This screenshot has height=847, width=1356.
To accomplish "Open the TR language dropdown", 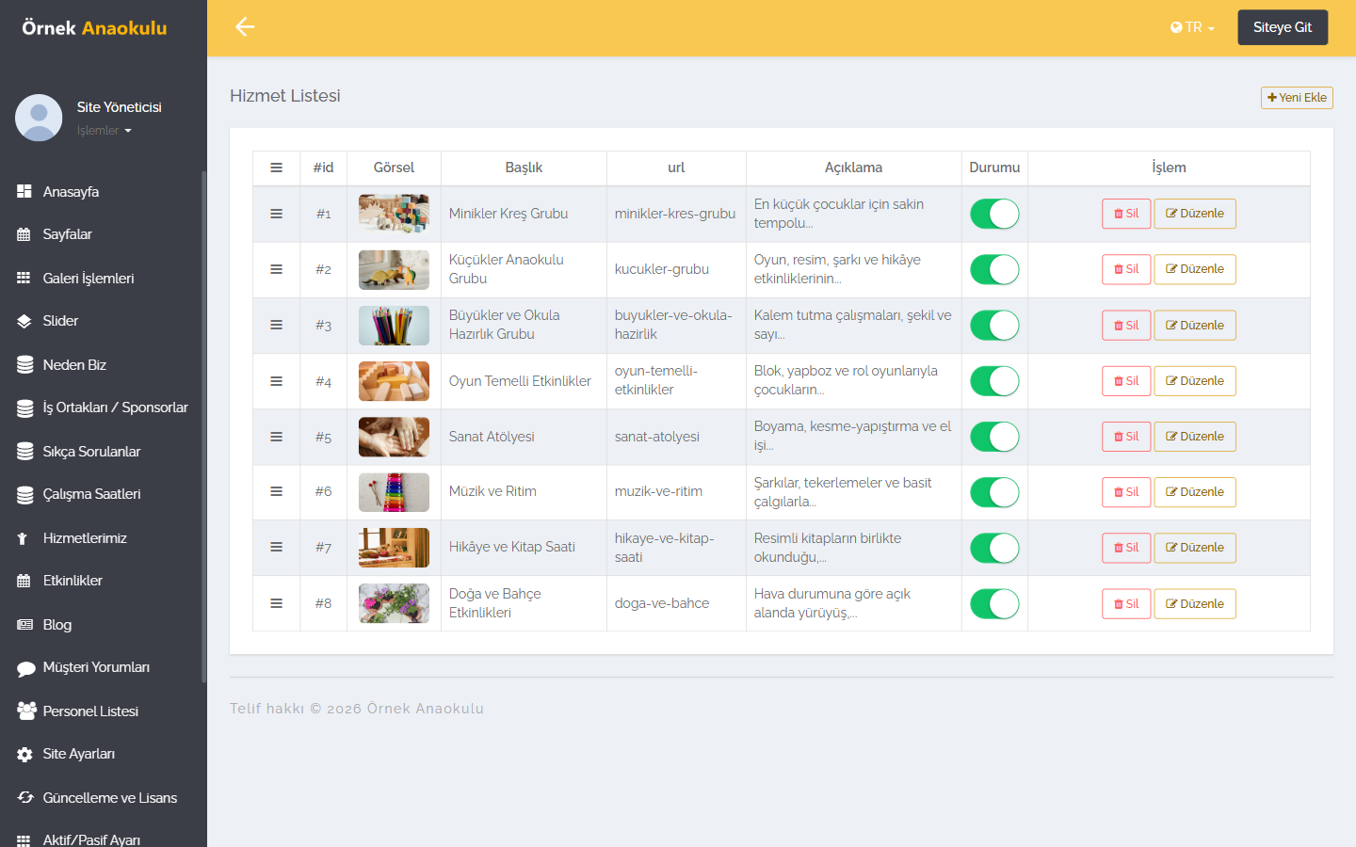I will click(x=1192, y=27).
